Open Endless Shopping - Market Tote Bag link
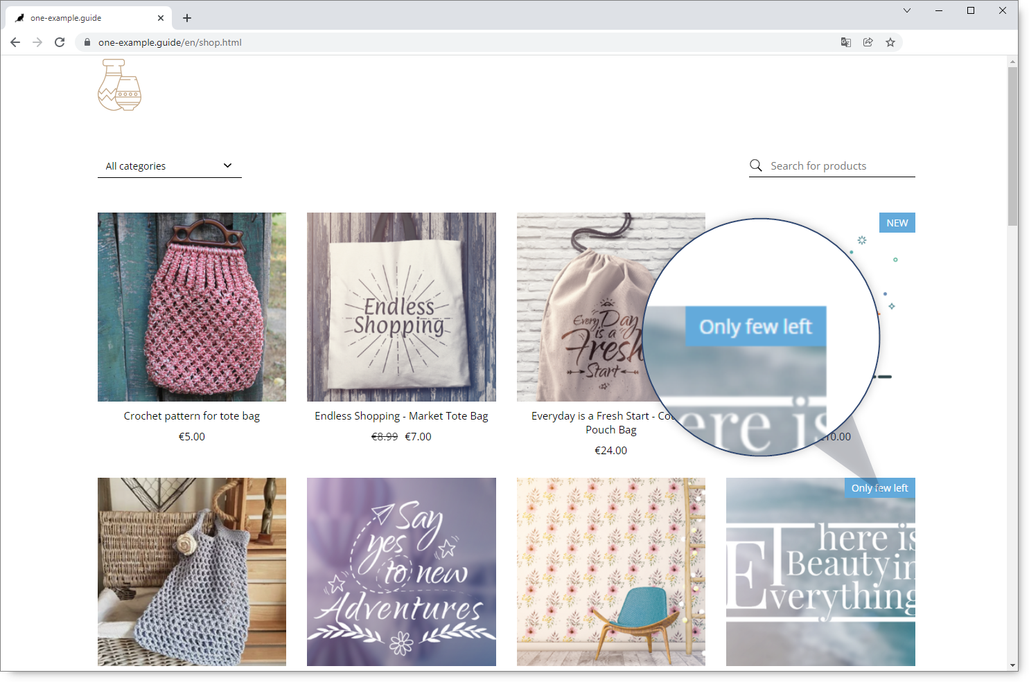Viewport: 1029px width, 682px height. click(401, 416)
